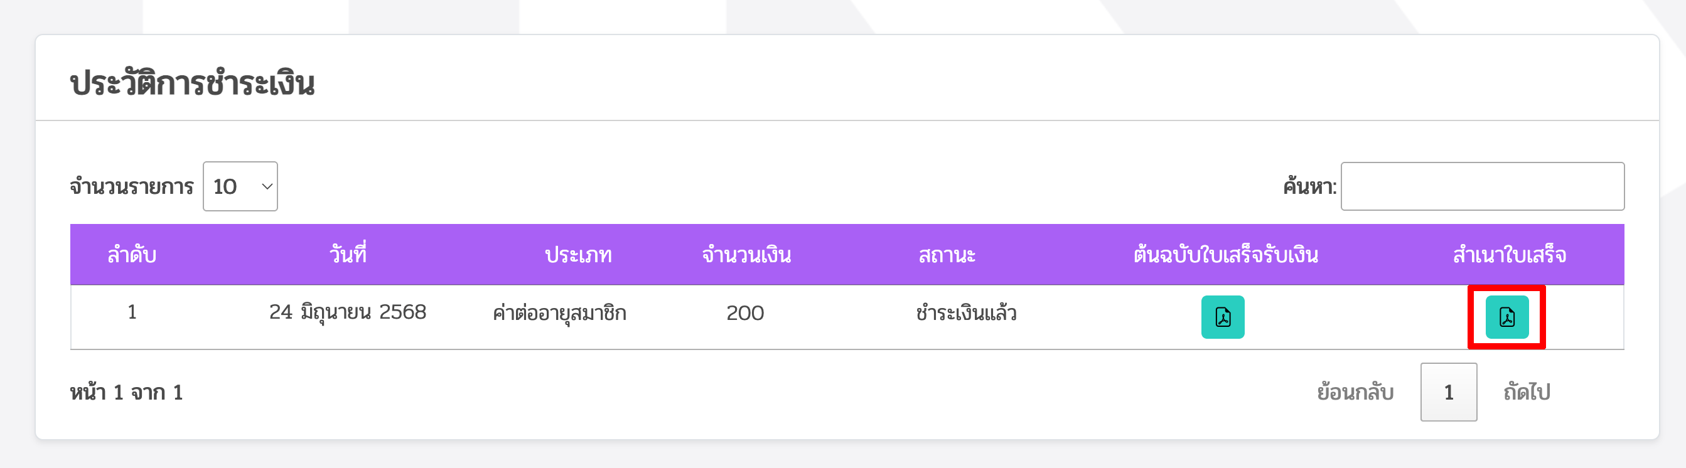Click the ประวัติการชำระเงิน heading
1686x468 pixels.
193,84
